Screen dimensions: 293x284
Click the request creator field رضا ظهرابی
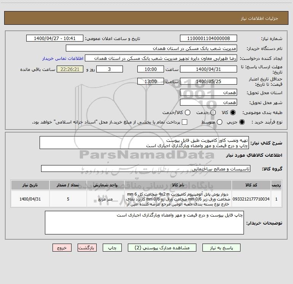pos(161,58)
